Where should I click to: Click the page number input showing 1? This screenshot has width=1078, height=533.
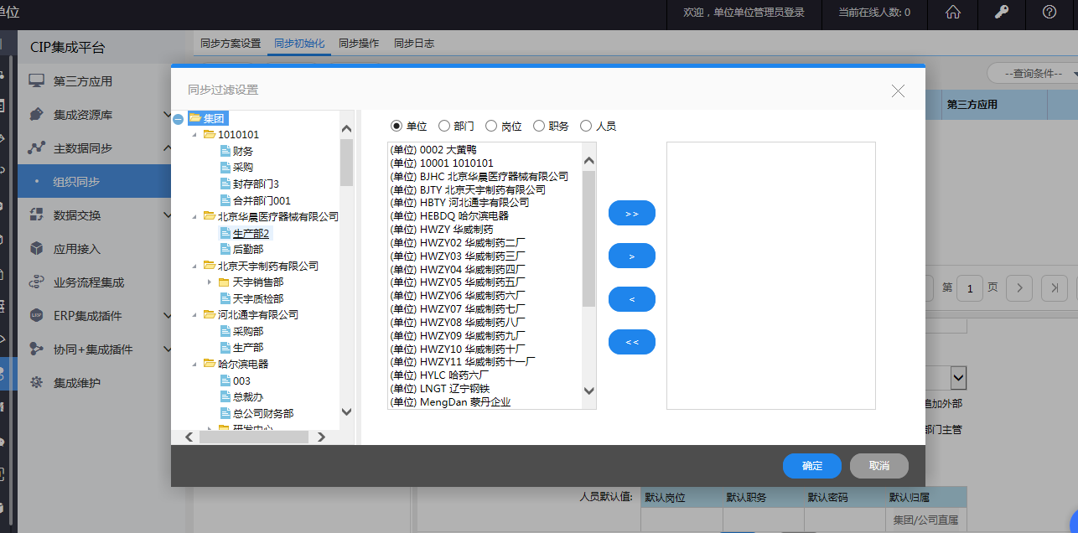(x=969, y=287)
